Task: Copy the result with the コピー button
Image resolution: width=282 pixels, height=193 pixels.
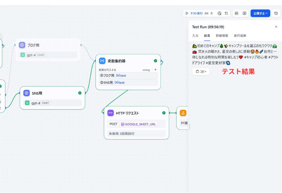Action: pyautogui.click(x=201, y=71)
